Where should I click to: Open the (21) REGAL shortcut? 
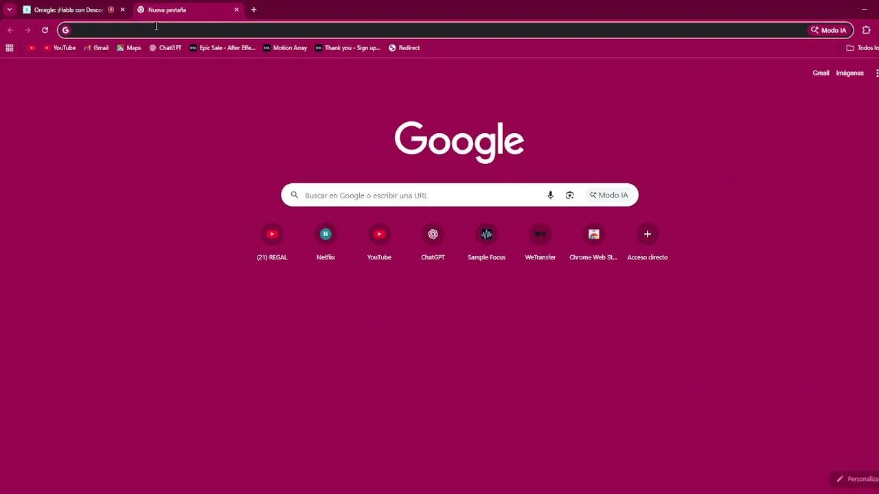(272, 243)
